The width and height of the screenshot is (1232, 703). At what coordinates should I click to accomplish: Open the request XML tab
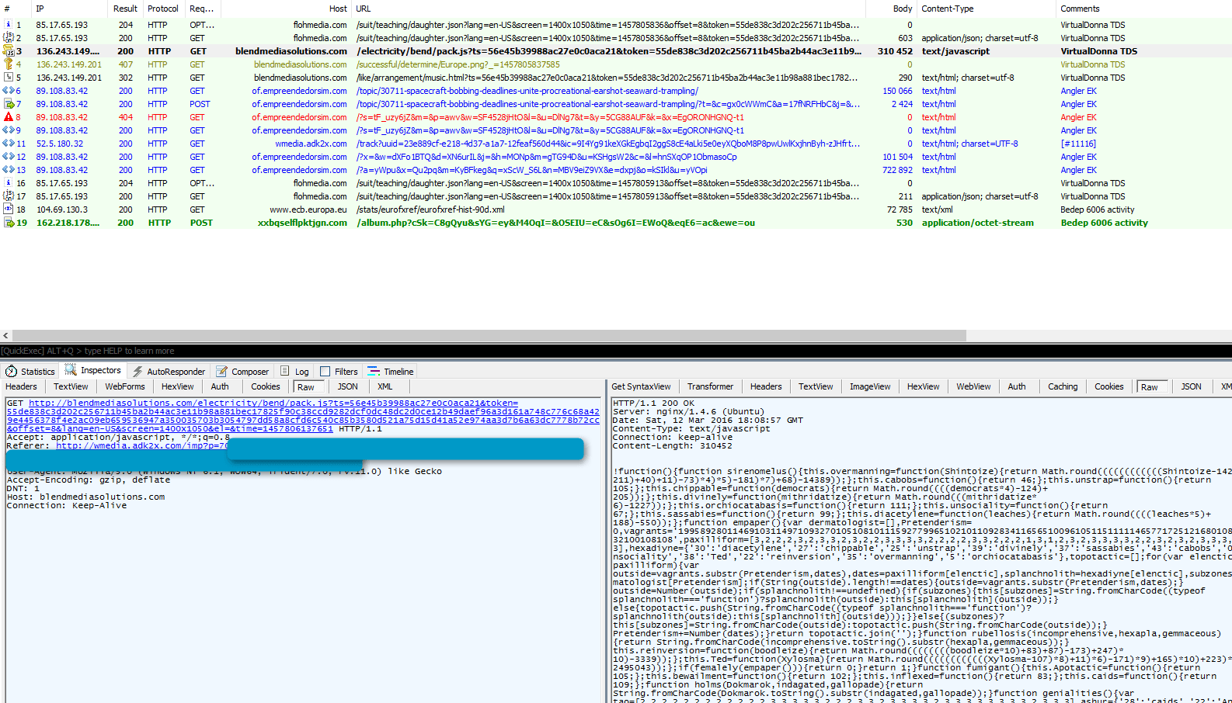(385, 386)
